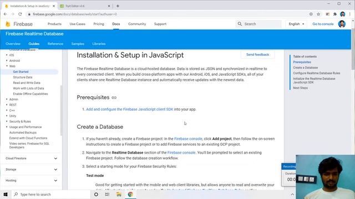Image resolution: width=355 pixels, height=199 pixels.
Task: Select the Guides tab
Action: pyautogui.click(x=34, y=44)
